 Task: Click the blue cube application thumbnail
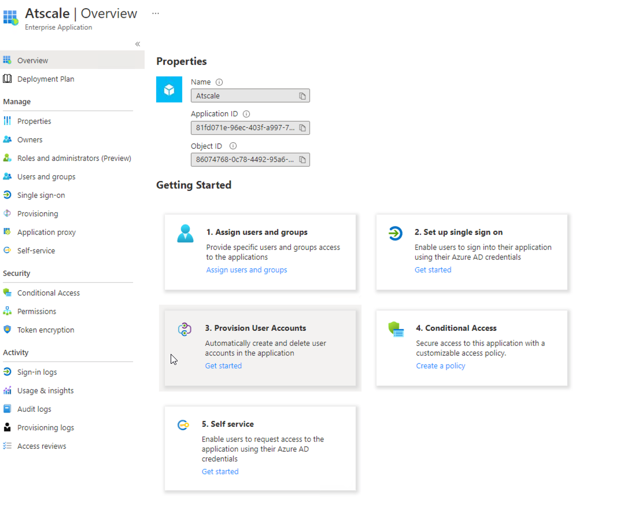coord(169,90)
